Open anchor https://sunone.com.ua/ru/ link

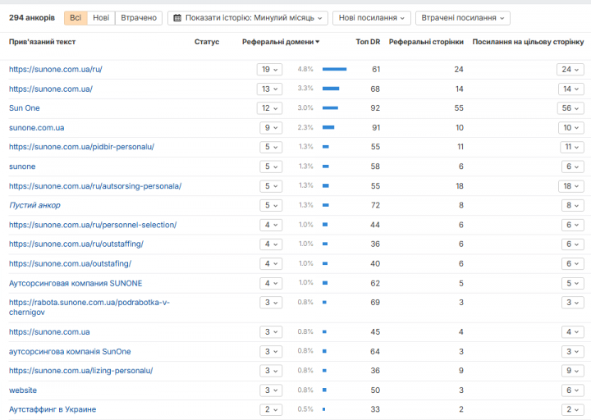tap(56, 69)
